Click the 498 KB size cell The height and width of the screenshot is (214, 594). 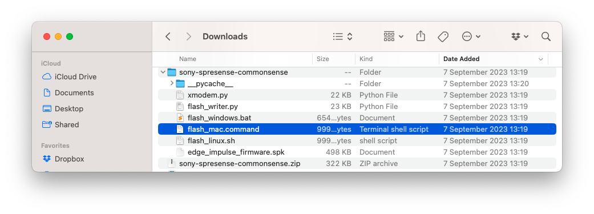[338, 152]
